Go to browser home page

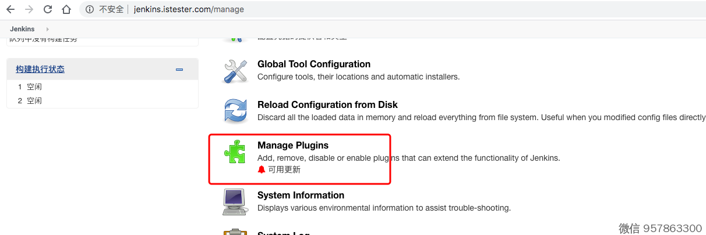(x=66, y=9)
